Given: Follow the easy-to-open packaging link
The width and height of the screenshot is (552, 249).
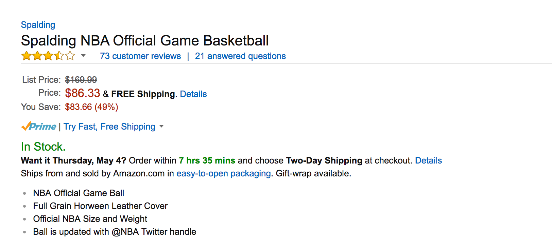Looking at the screenshot, I should [x=224, y=173].
